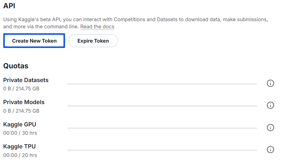Open the Kaggle GPU quota info icon
The image size is (281, 163).
(270, 128)
